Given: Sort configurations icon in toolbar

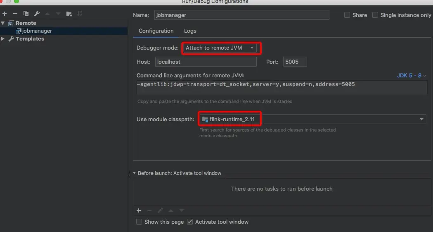Looking at the screenshot, I should point(80,14).
